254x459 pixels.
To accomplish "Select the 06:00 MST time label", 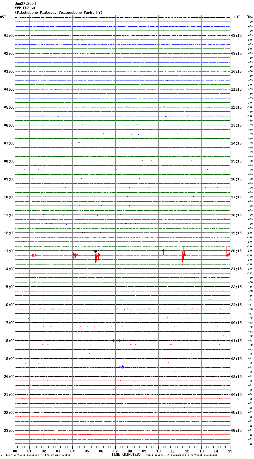I will click(9, 125).
